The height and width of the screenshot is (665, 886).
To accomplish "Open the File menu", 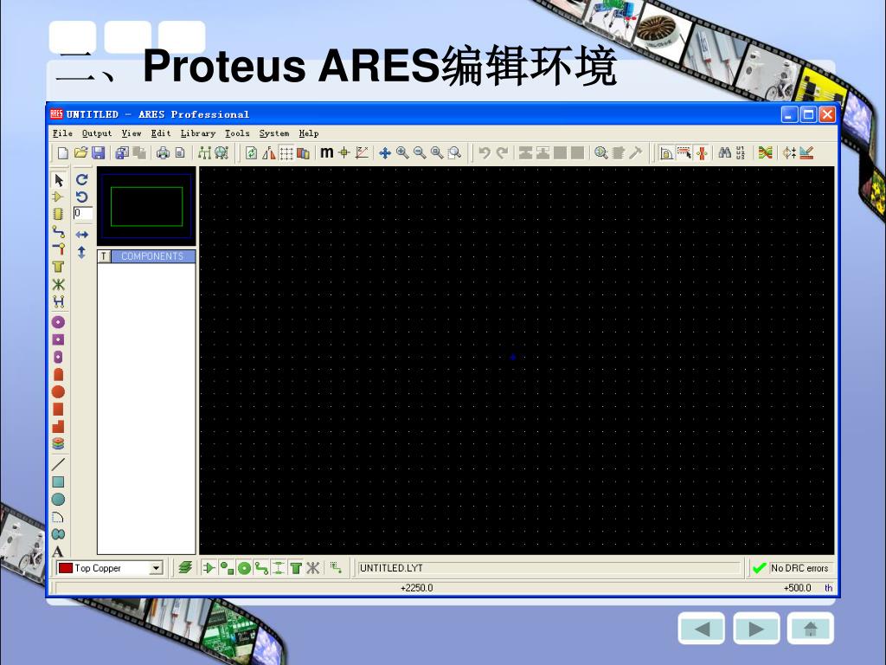I will (x=62, y=133).
